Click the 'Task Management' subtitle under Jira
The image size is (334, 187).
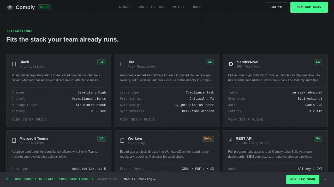[x=142, y=66]
